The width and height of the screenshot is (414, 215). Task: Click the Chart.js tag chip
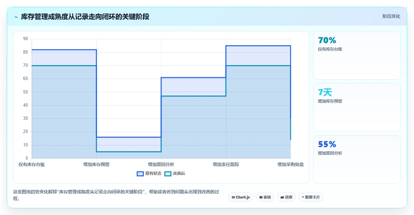(x=241, y=197)
